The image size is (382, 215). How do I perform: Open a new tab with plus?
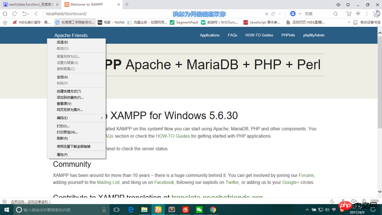pyautogui.click(x=127, y=4)
